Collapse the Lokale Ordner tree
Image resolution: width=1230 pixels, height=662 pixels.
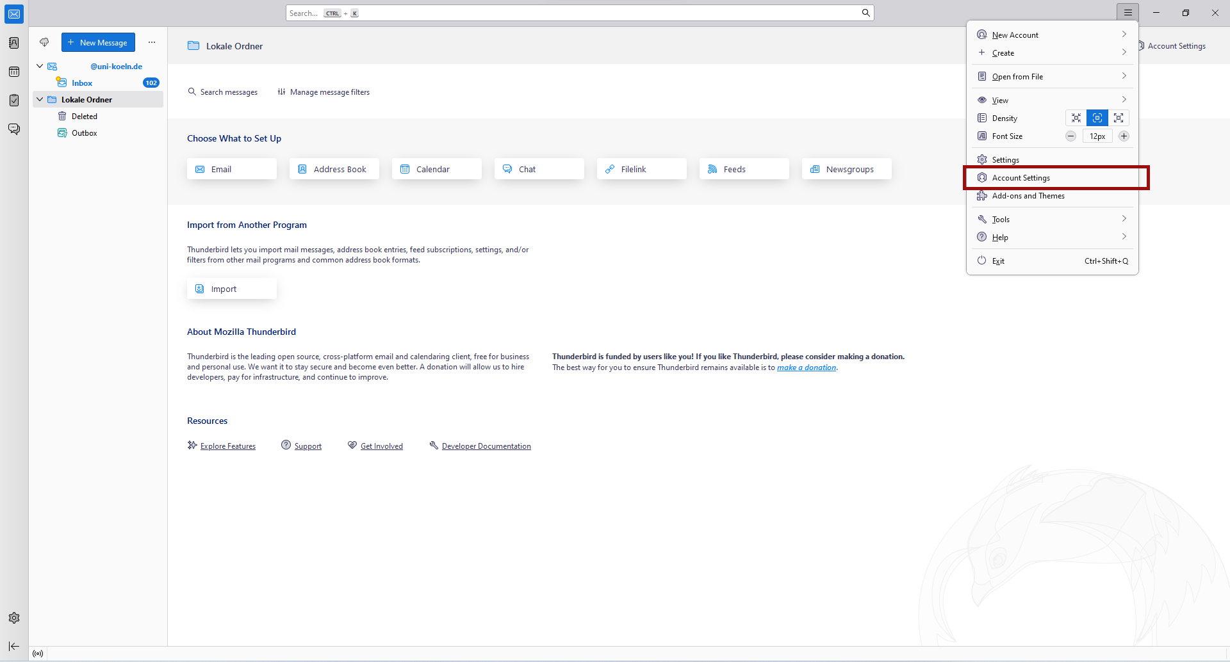pyautogui.click(x=40, y=99)
